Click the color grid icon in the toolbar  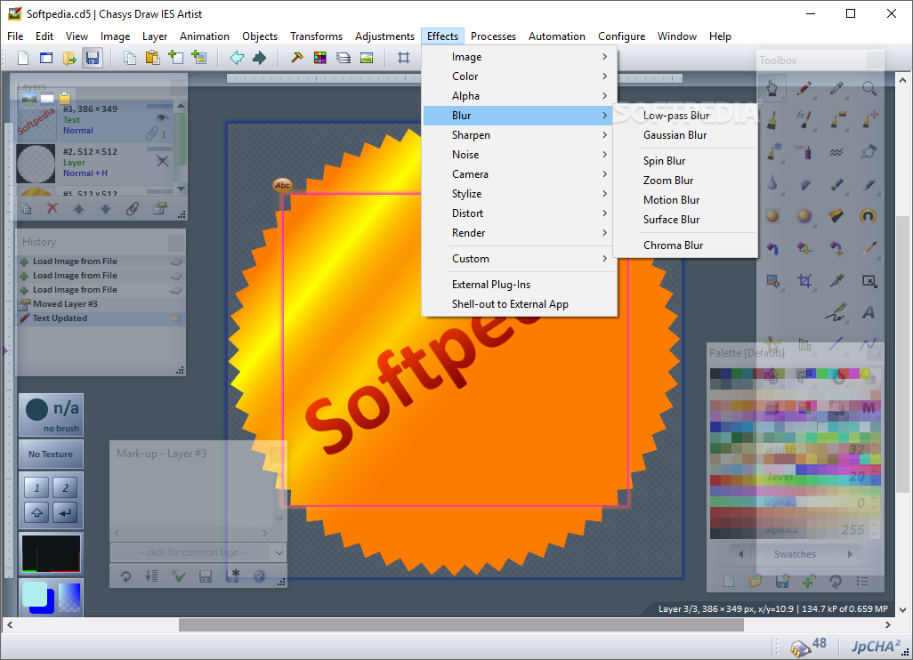coord(319,58)
